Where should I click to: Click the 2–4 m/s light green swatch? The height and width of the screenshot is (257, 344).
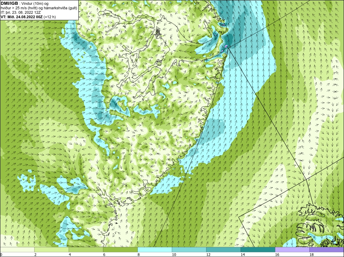tap(52, 250)
